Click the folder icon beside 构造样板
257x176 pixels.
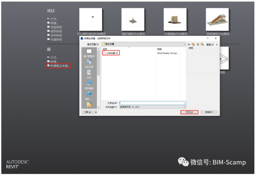pos(48,27)
